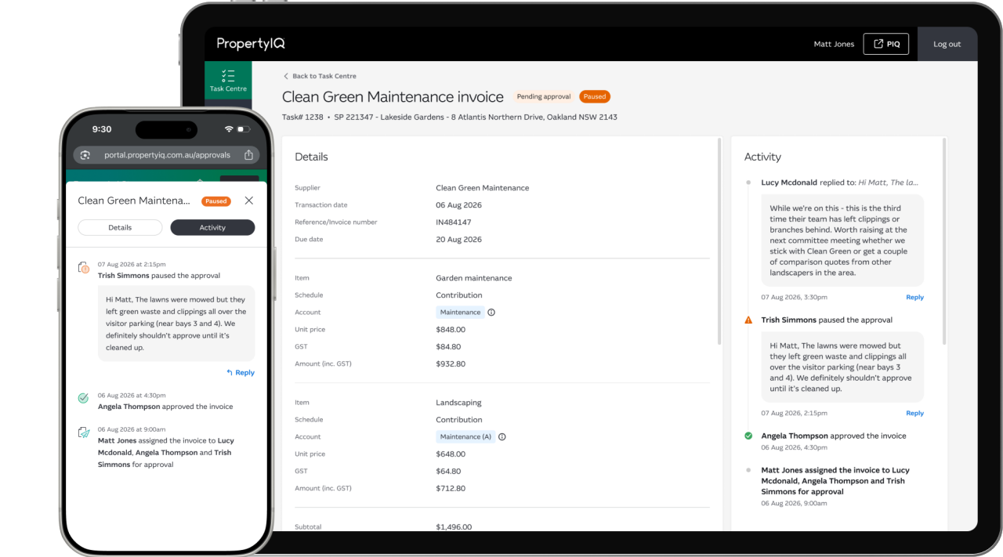This screenshot has height=557, width=1003.
Task: Click Matt Jones assigned the invoice entry on tablet
Action: pyautogui.click(x=835, y=481)
